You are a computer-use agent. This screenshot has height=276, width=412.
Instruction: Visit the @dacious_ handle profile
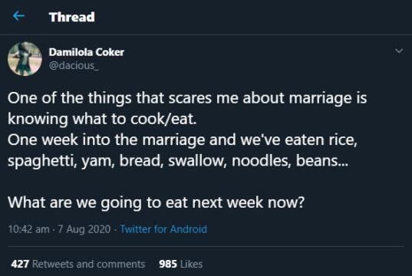point(74,65)
